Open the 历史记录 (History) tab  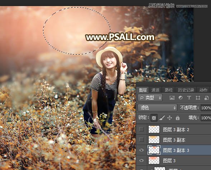[186, 90]
